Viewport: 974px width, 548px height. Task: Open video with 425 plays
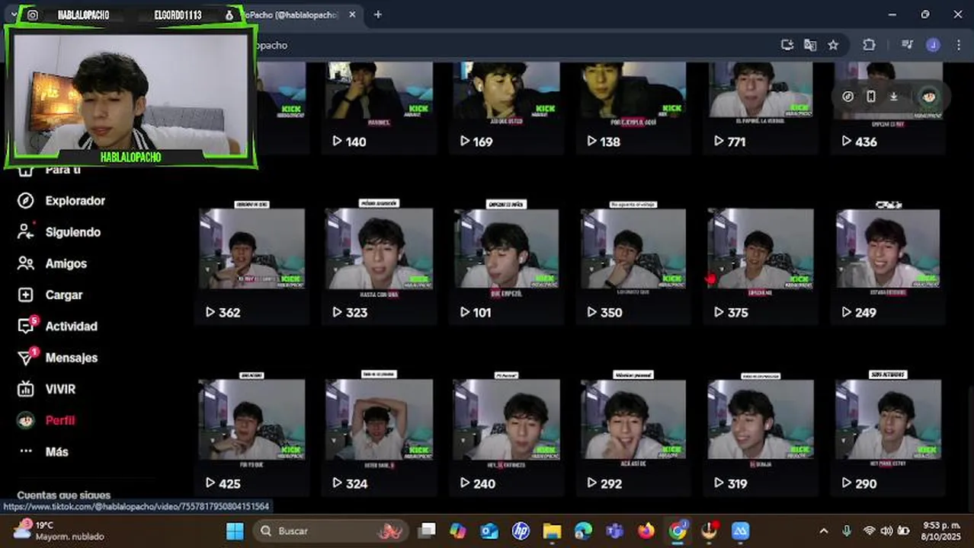pos(252,435)
